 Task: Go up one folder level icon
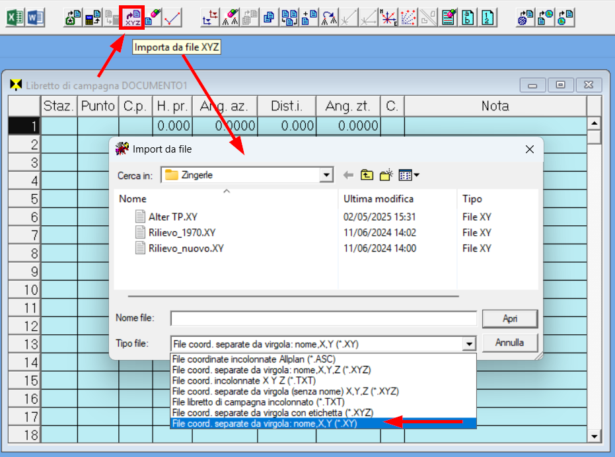(x=367, y=175)
